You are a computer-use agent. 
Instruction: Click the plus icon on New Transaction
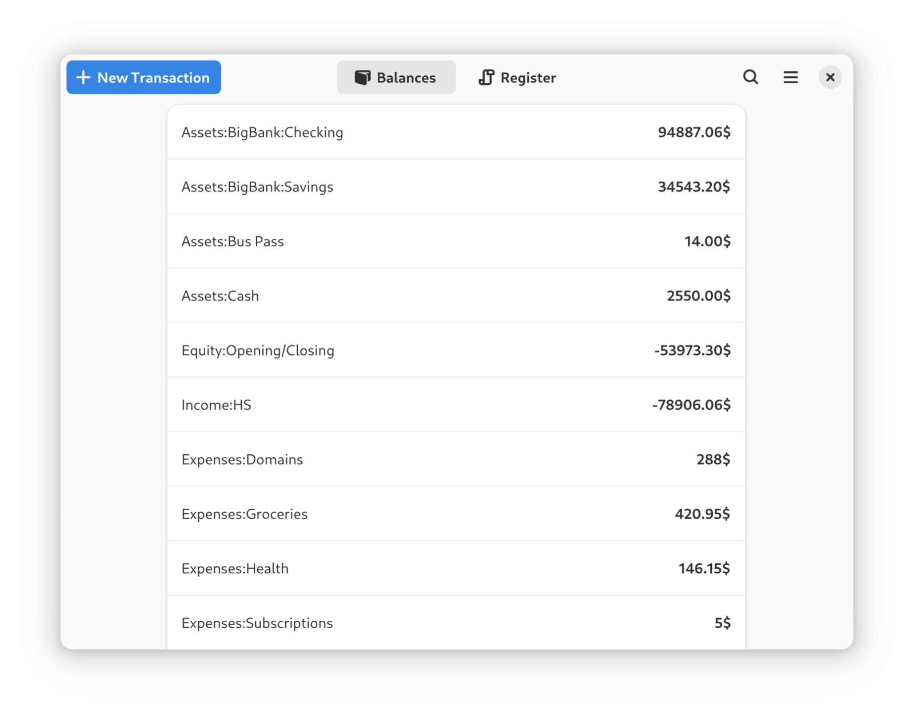pyautogui.click(x=83, y=77)
